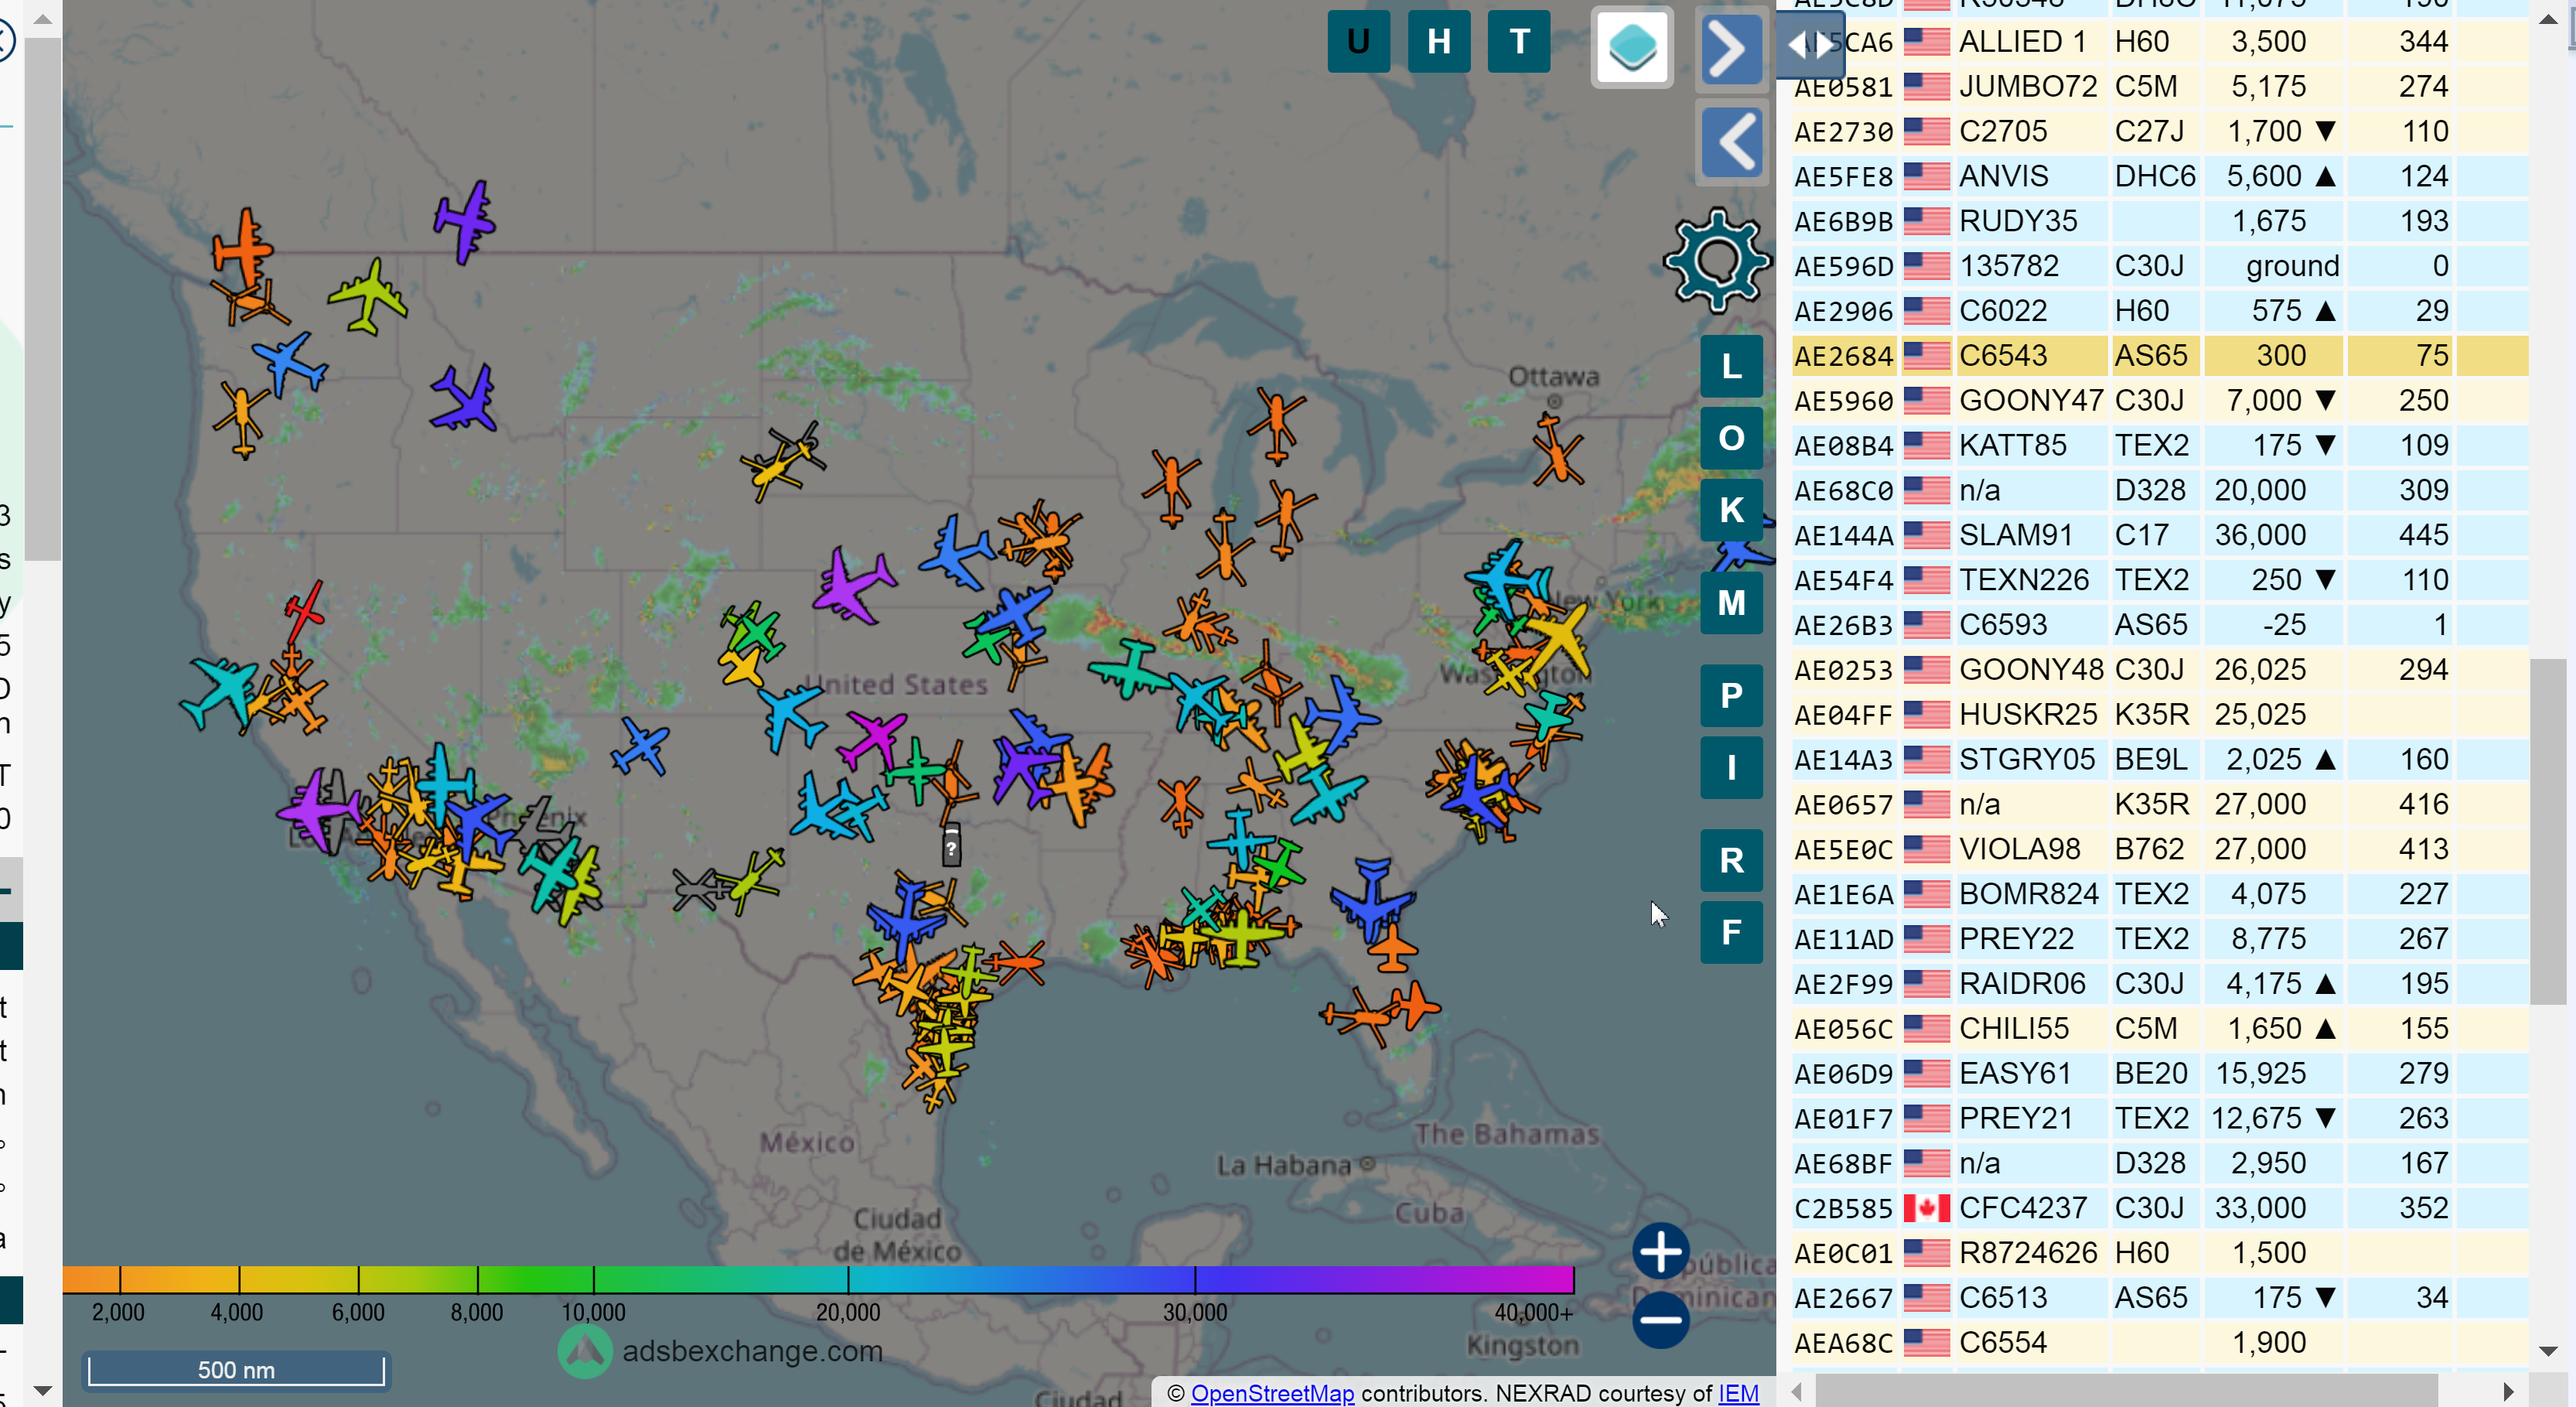Toggle the I button on map
This screenshot has height=1407, width=2576.
point(1731,767)
